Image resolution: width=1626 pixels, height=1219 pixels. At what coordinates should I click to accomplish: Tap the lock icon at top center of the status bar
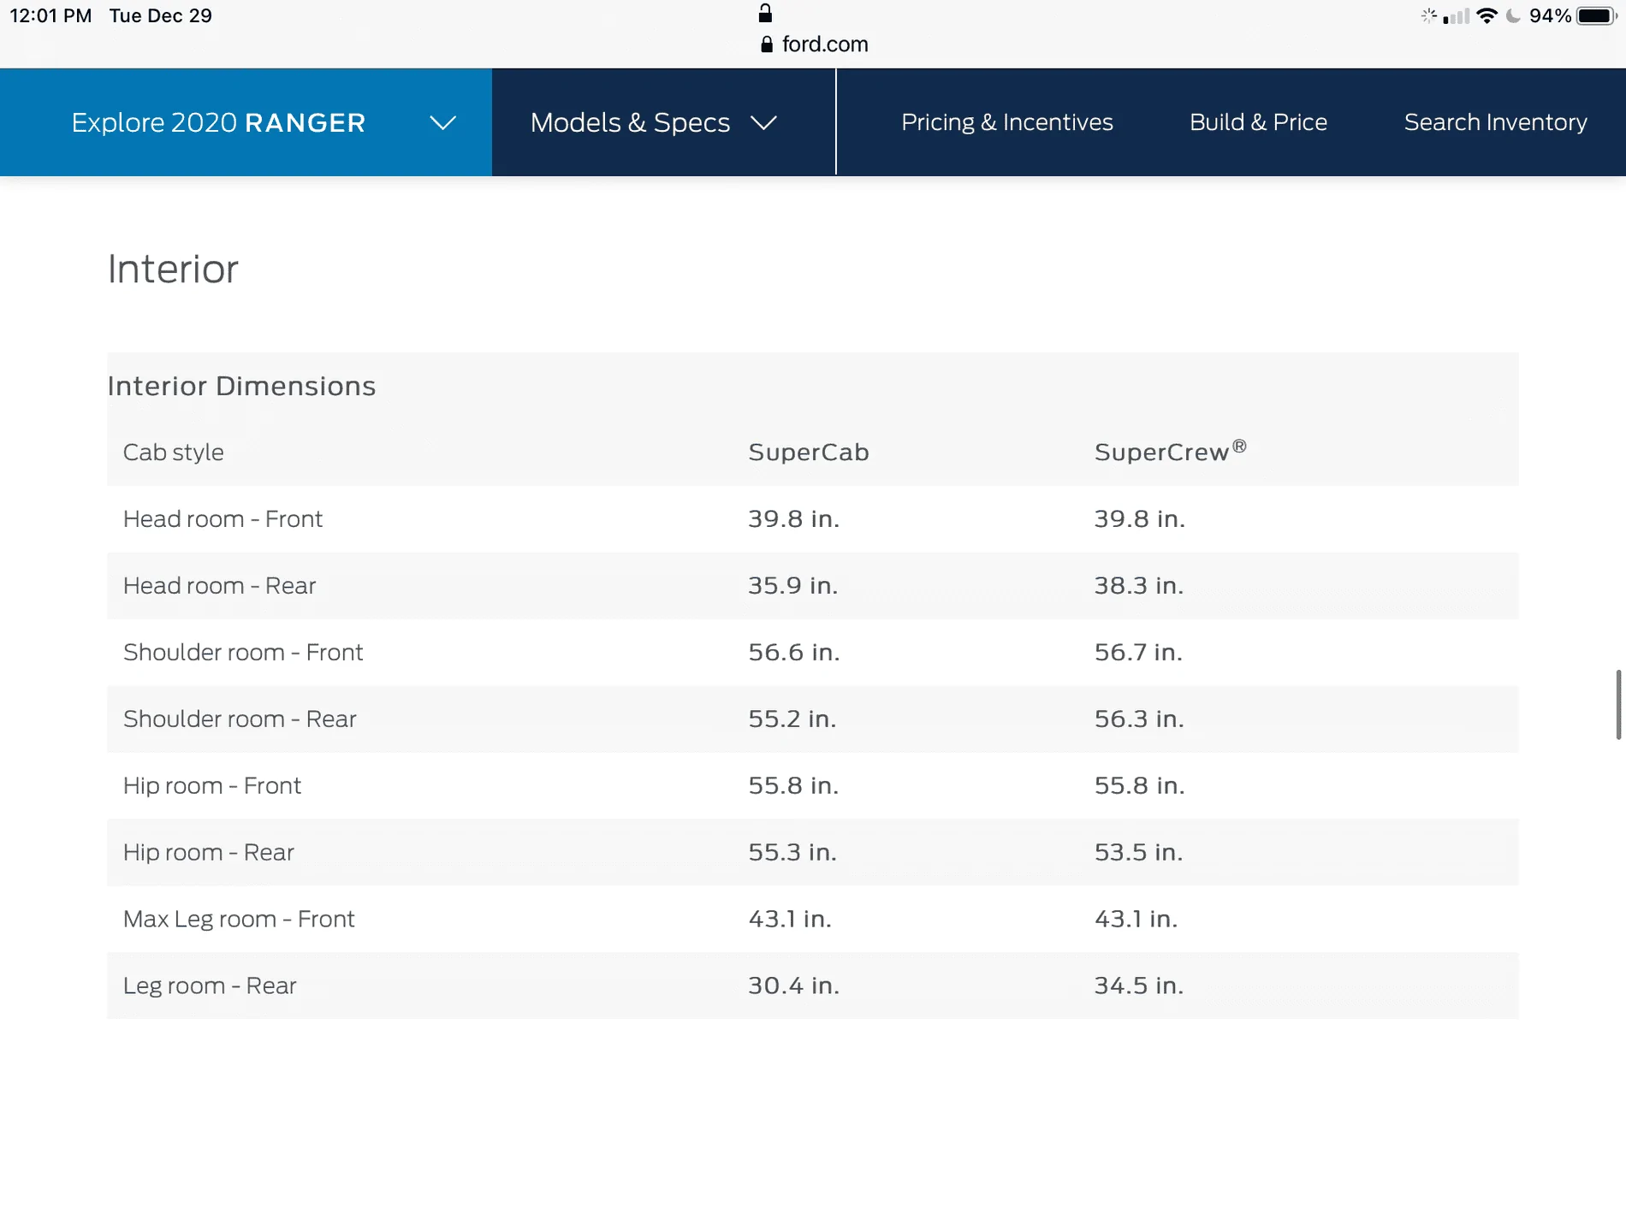tap(765, 13)
